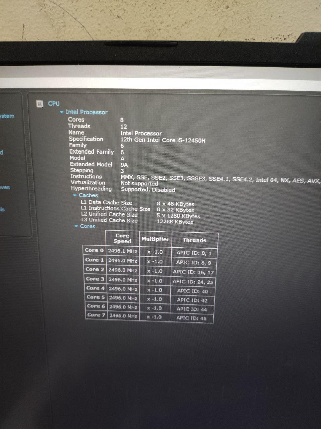This screenshot has height=429, width=321.
Task: Click the CPU section heading
Action: click(x=54, y=104)
